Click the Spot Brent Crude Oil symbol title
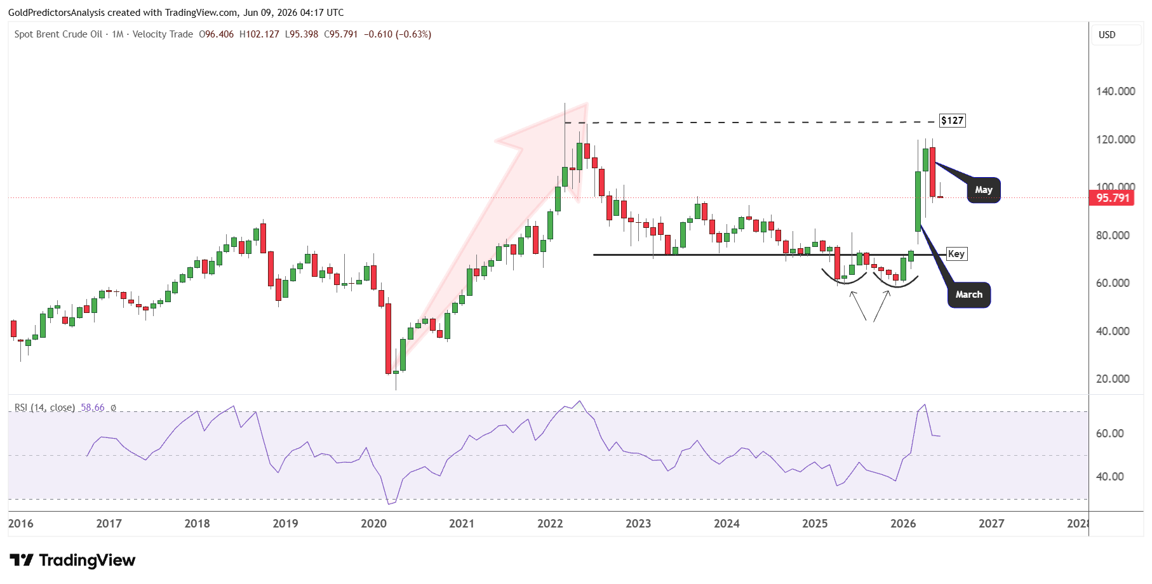The width and height of the screenshot is (1152, 584). (x=58, y=34)
